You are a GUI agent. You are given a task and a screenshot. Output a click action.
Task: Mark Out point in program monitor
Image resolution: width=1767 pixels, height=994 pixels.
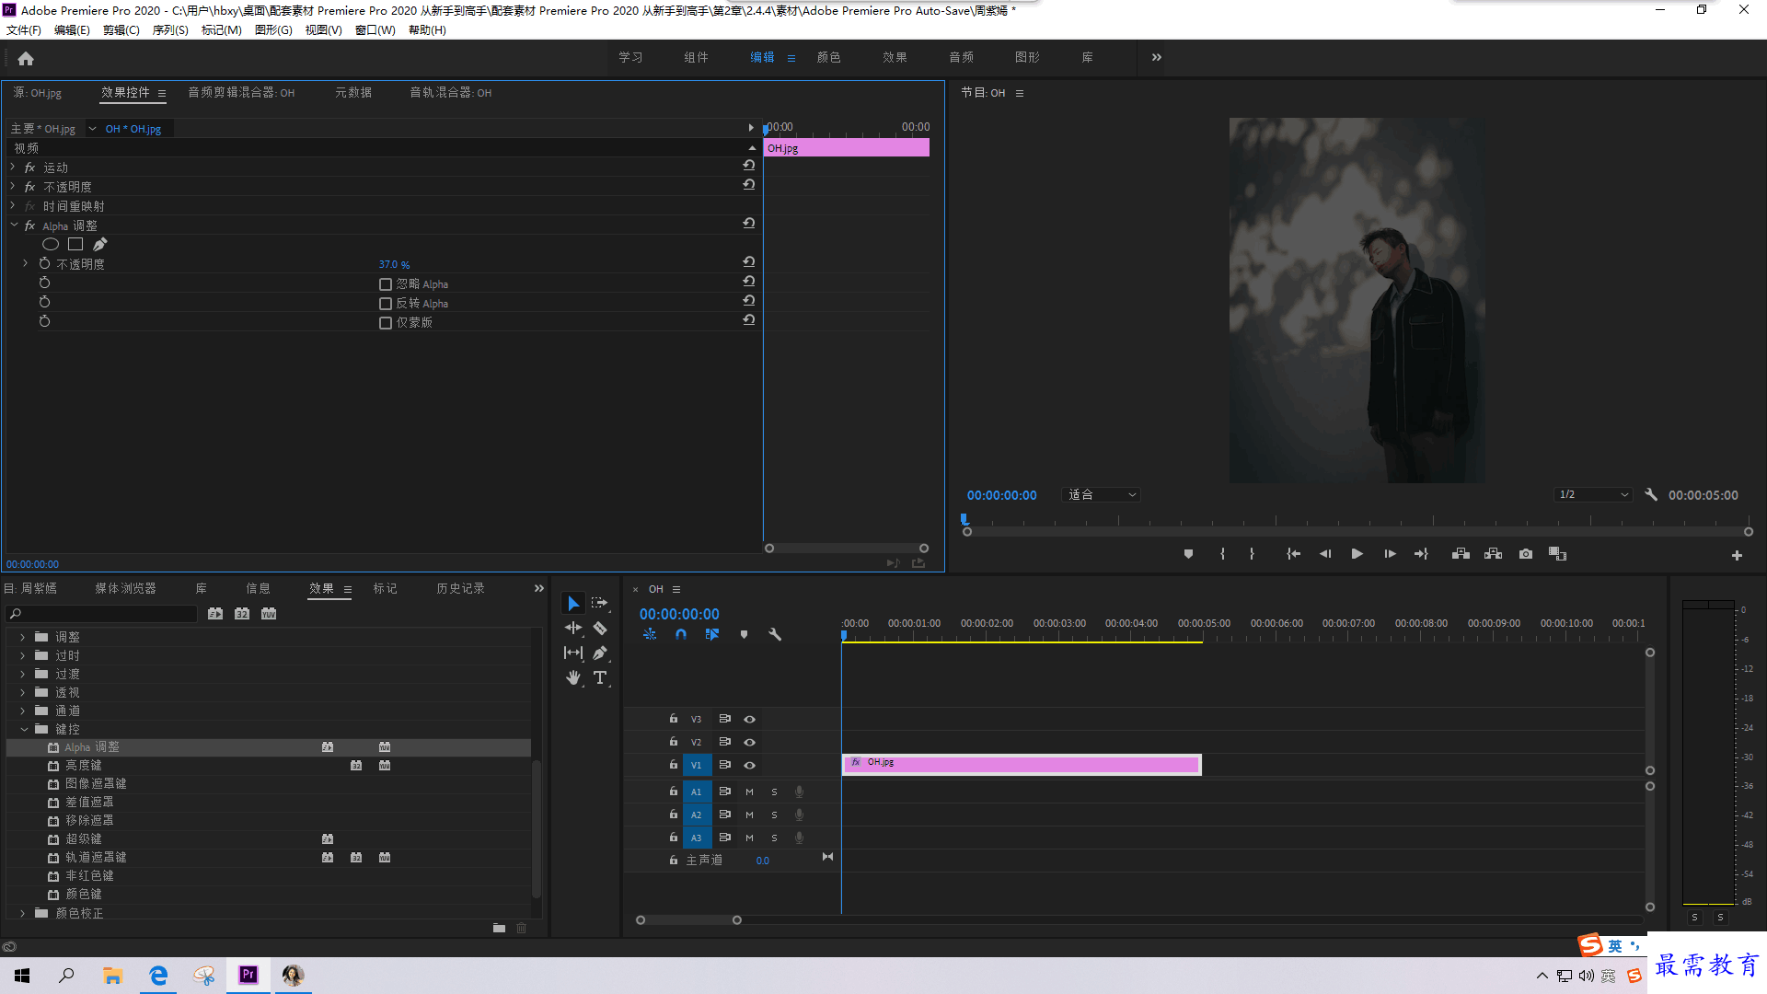(1252, 554)
